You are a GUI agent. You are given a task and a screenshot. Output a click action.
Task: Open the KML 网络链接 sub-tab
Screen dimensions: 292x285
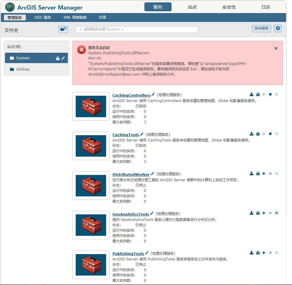pyautogui.click(x=75, y=17)
